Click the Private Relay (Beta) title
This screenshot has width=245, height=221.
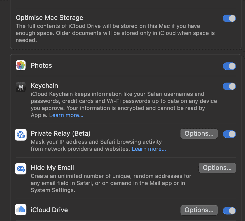pyautogui.click(x=60, y=133)
